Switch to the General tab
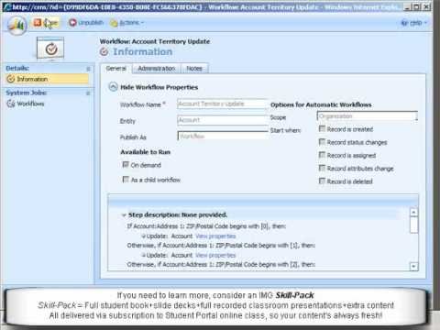This screenshot has width=440, height=330. tap(116, 69)
